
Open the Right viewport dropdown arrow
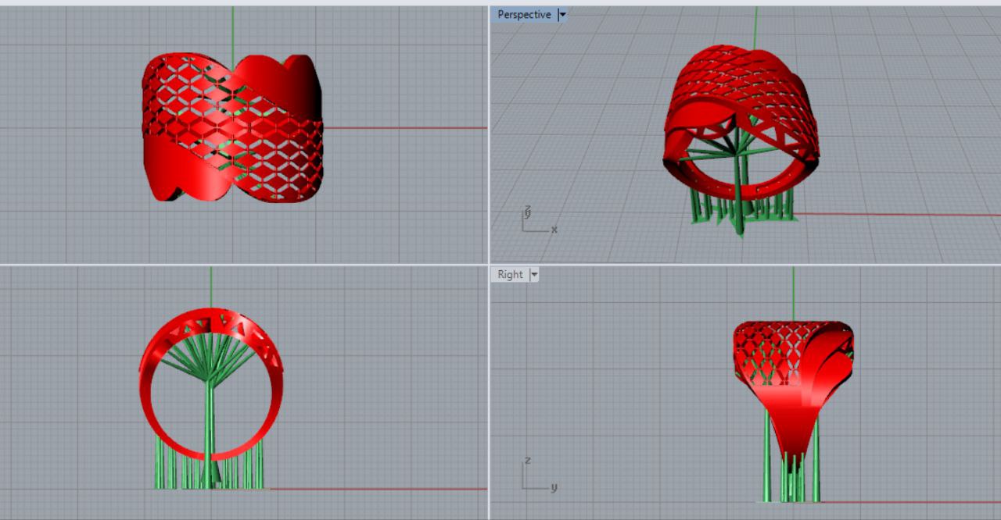click(x=534, y=274)
